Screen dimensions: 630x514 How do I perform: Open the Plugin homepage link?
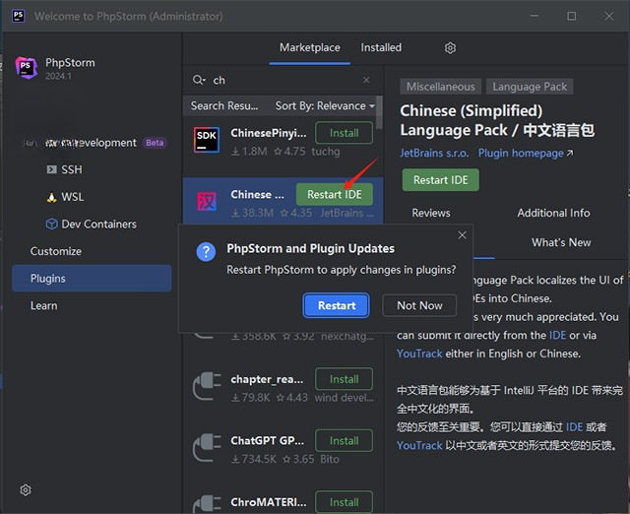525,153
